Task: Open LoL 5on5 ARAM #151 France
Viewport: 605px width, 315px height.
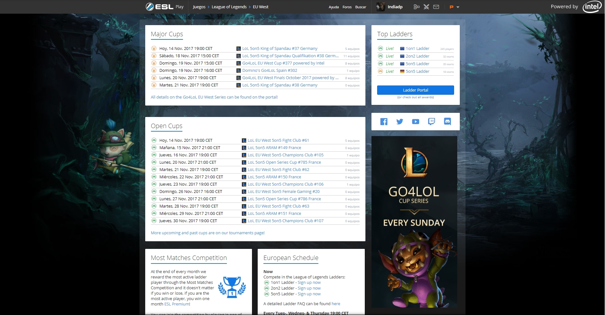Action: pos(274,214)
